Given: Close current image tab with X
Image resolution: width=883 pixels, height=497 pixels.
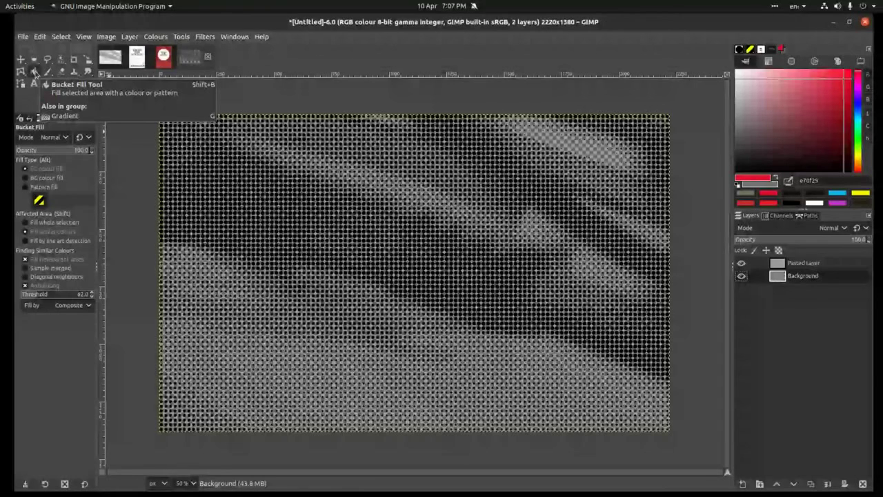Looking at the screenshot, I should point(208,57).
